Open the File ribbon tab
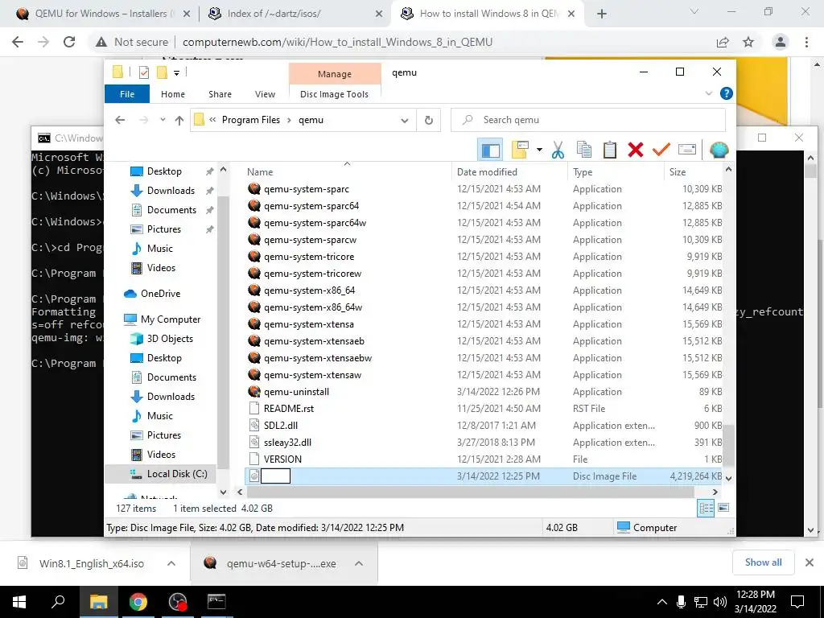This screenshot has width=824, height=618. pos(127,94)
